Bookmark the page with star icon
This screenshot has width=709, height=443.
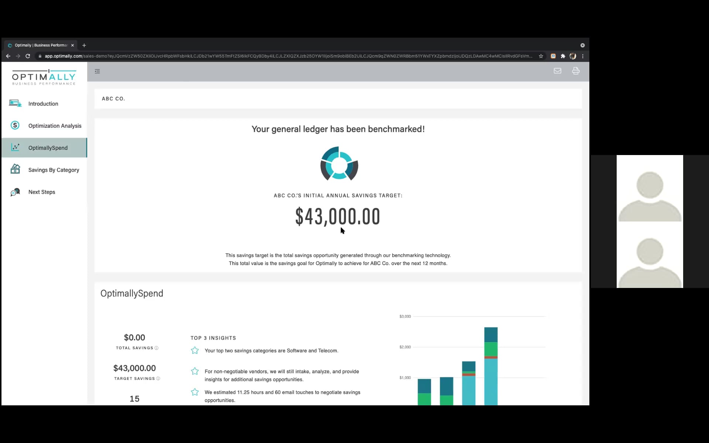point(541,56)
